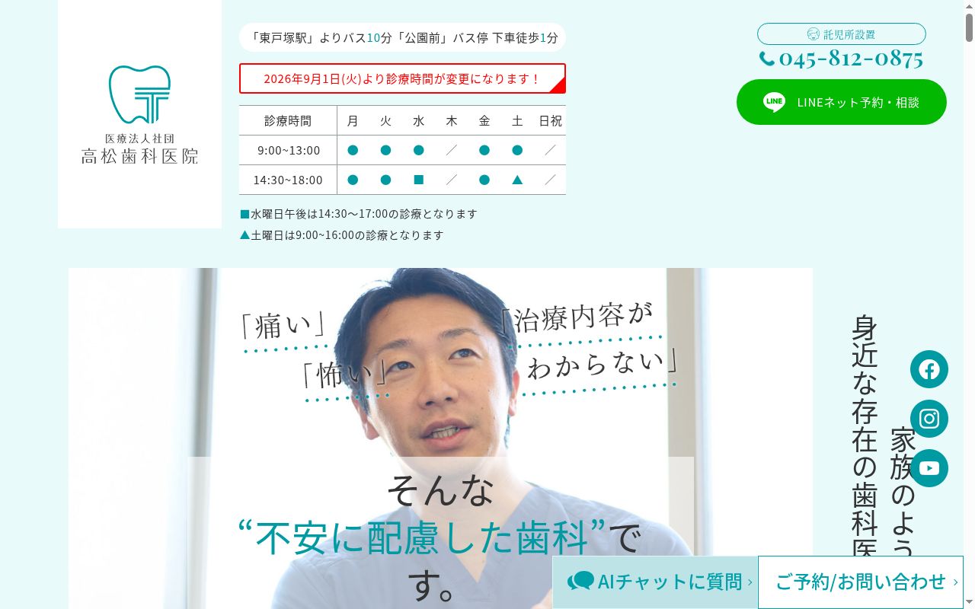Click the scrollbar up arrow
Screen dimensions: 975x609
click(969, 6)
